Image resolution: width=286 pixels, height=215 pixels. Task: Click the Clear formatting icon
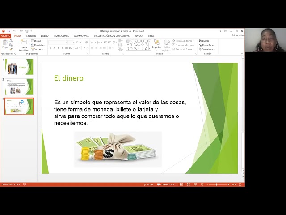click(87, 42)
